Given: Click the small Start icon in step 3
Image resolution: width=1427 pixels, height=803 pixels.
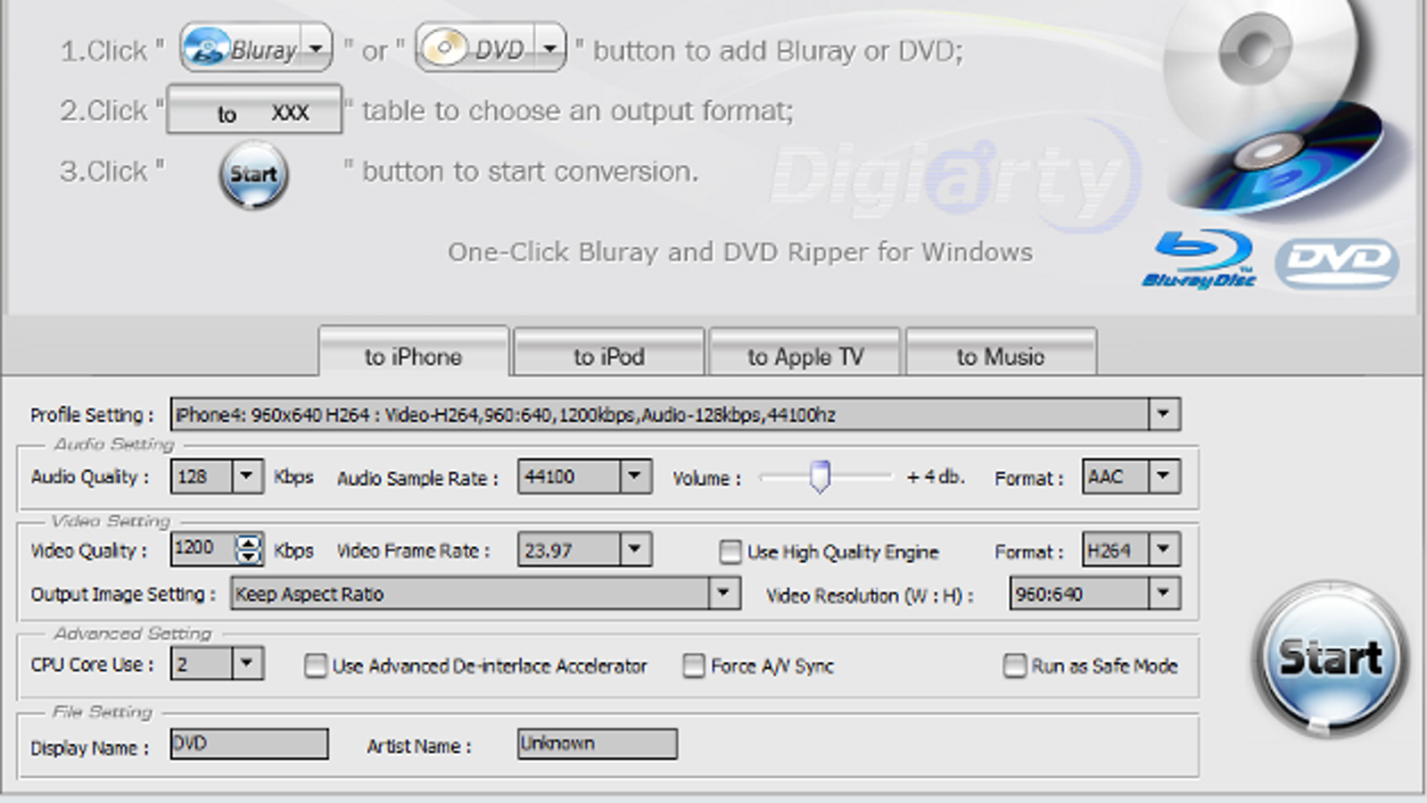Looking at the screenshot, I should tap(254, 175).
